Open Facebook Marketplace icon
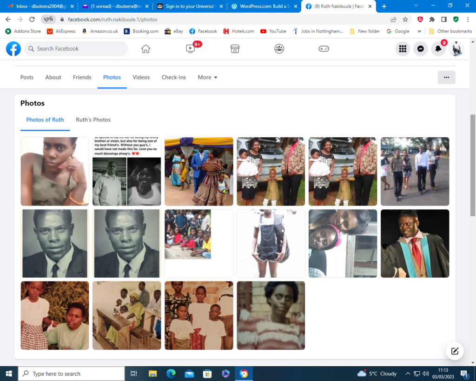Image resolution: width=476 pixels, height=381 pixels. (x=235, y=49)
